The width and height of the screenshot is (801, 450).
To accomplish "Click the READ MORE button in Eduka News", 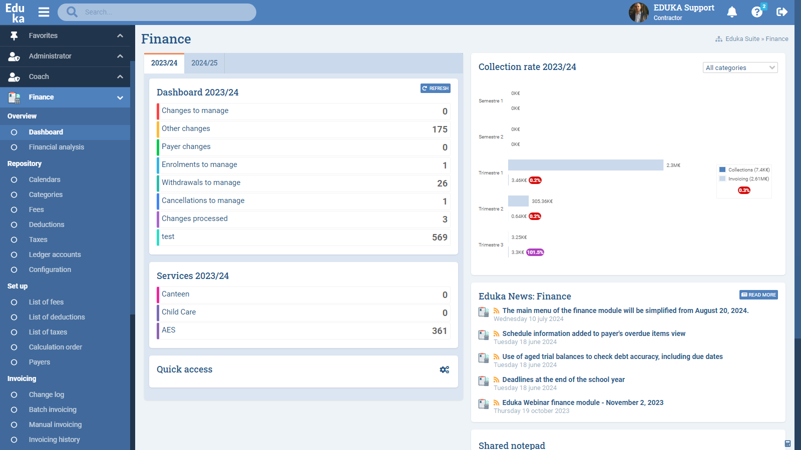I will [758, 294].
